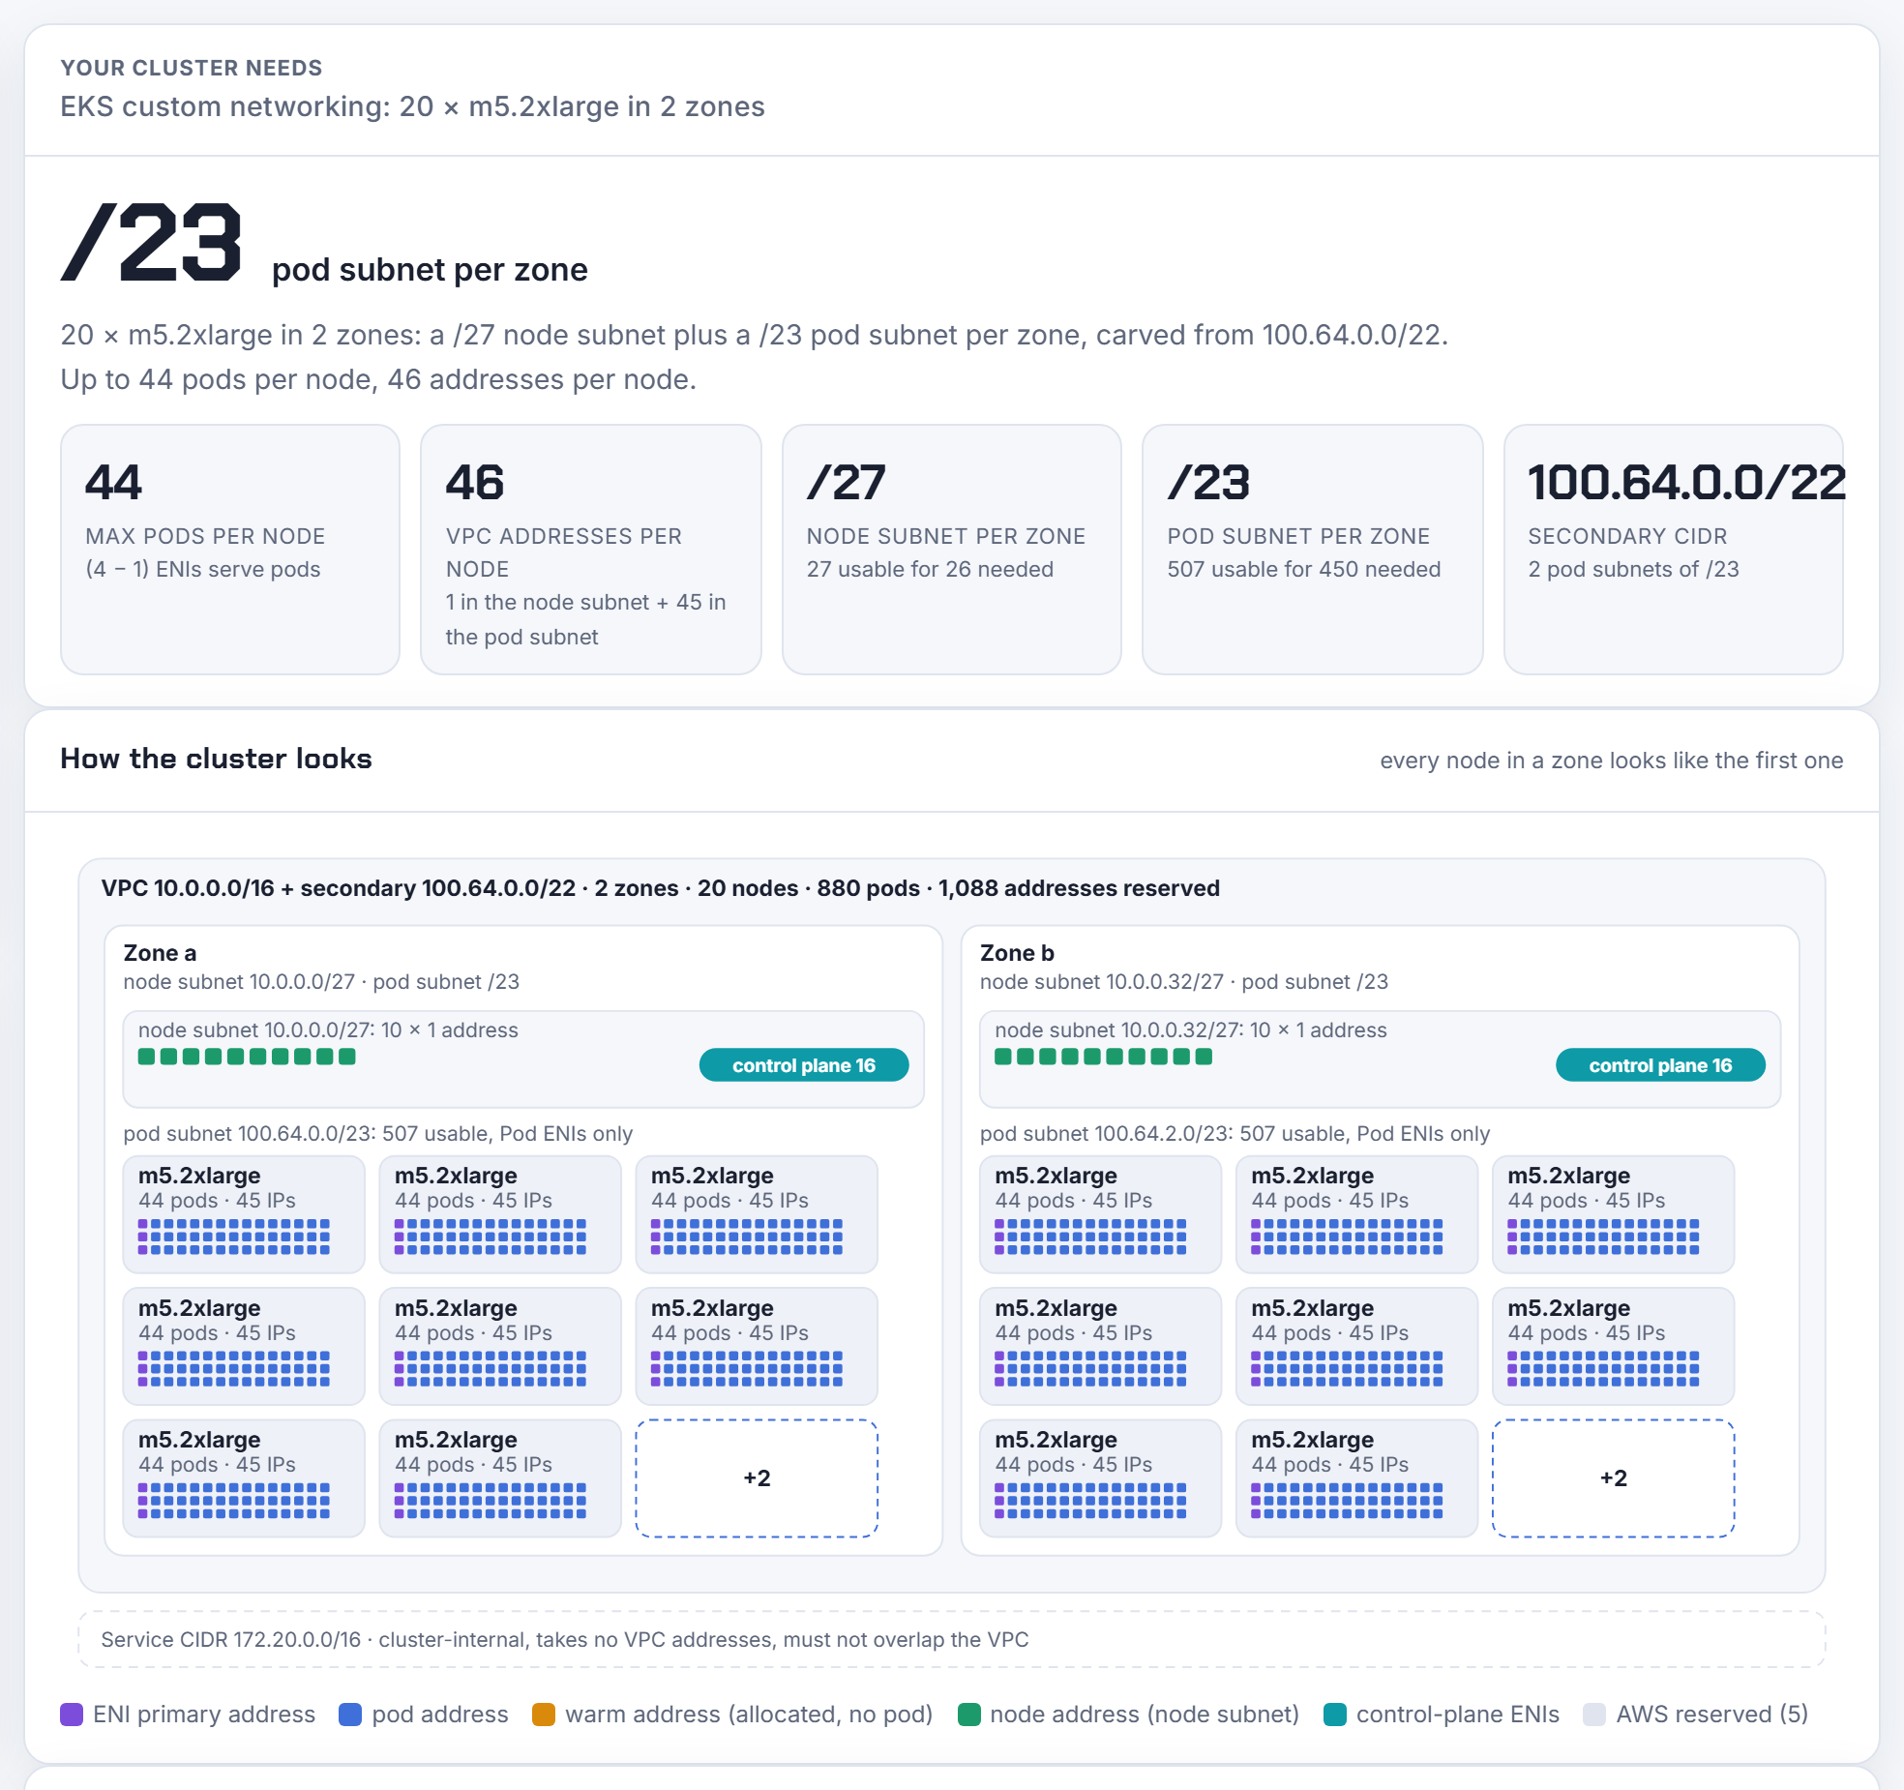The image size is (1904, 1790).
Task: Click the first m5.2xlarge node in Zone b
Action: coord(1100,1214)
